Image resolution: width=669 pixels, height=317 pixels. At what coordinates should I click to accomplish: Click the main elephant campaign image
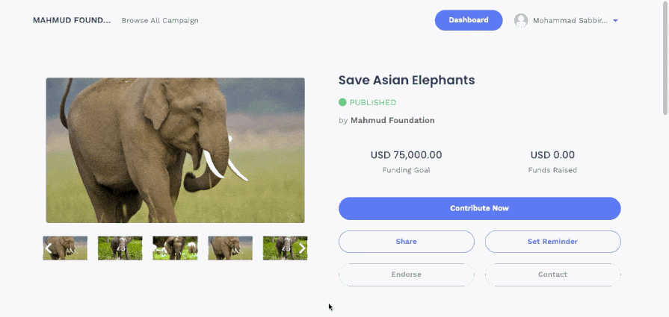pyautogui.click(x=176, y=150)
